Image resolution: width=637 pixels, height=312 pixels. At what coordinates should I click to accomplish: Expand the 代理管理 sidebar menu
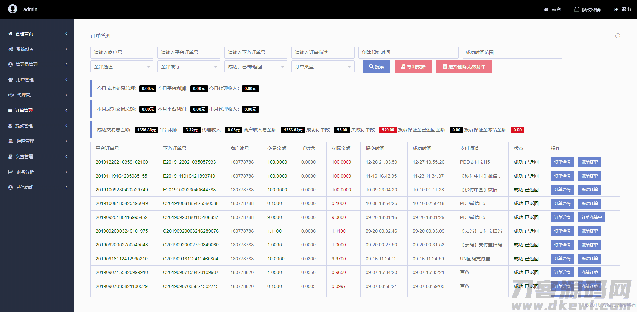[x=37, y=95]
